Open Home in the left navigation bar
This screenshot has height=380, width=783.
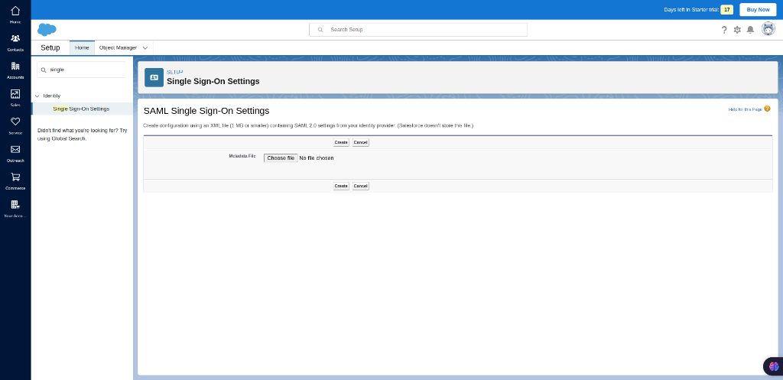coord(15,15)
